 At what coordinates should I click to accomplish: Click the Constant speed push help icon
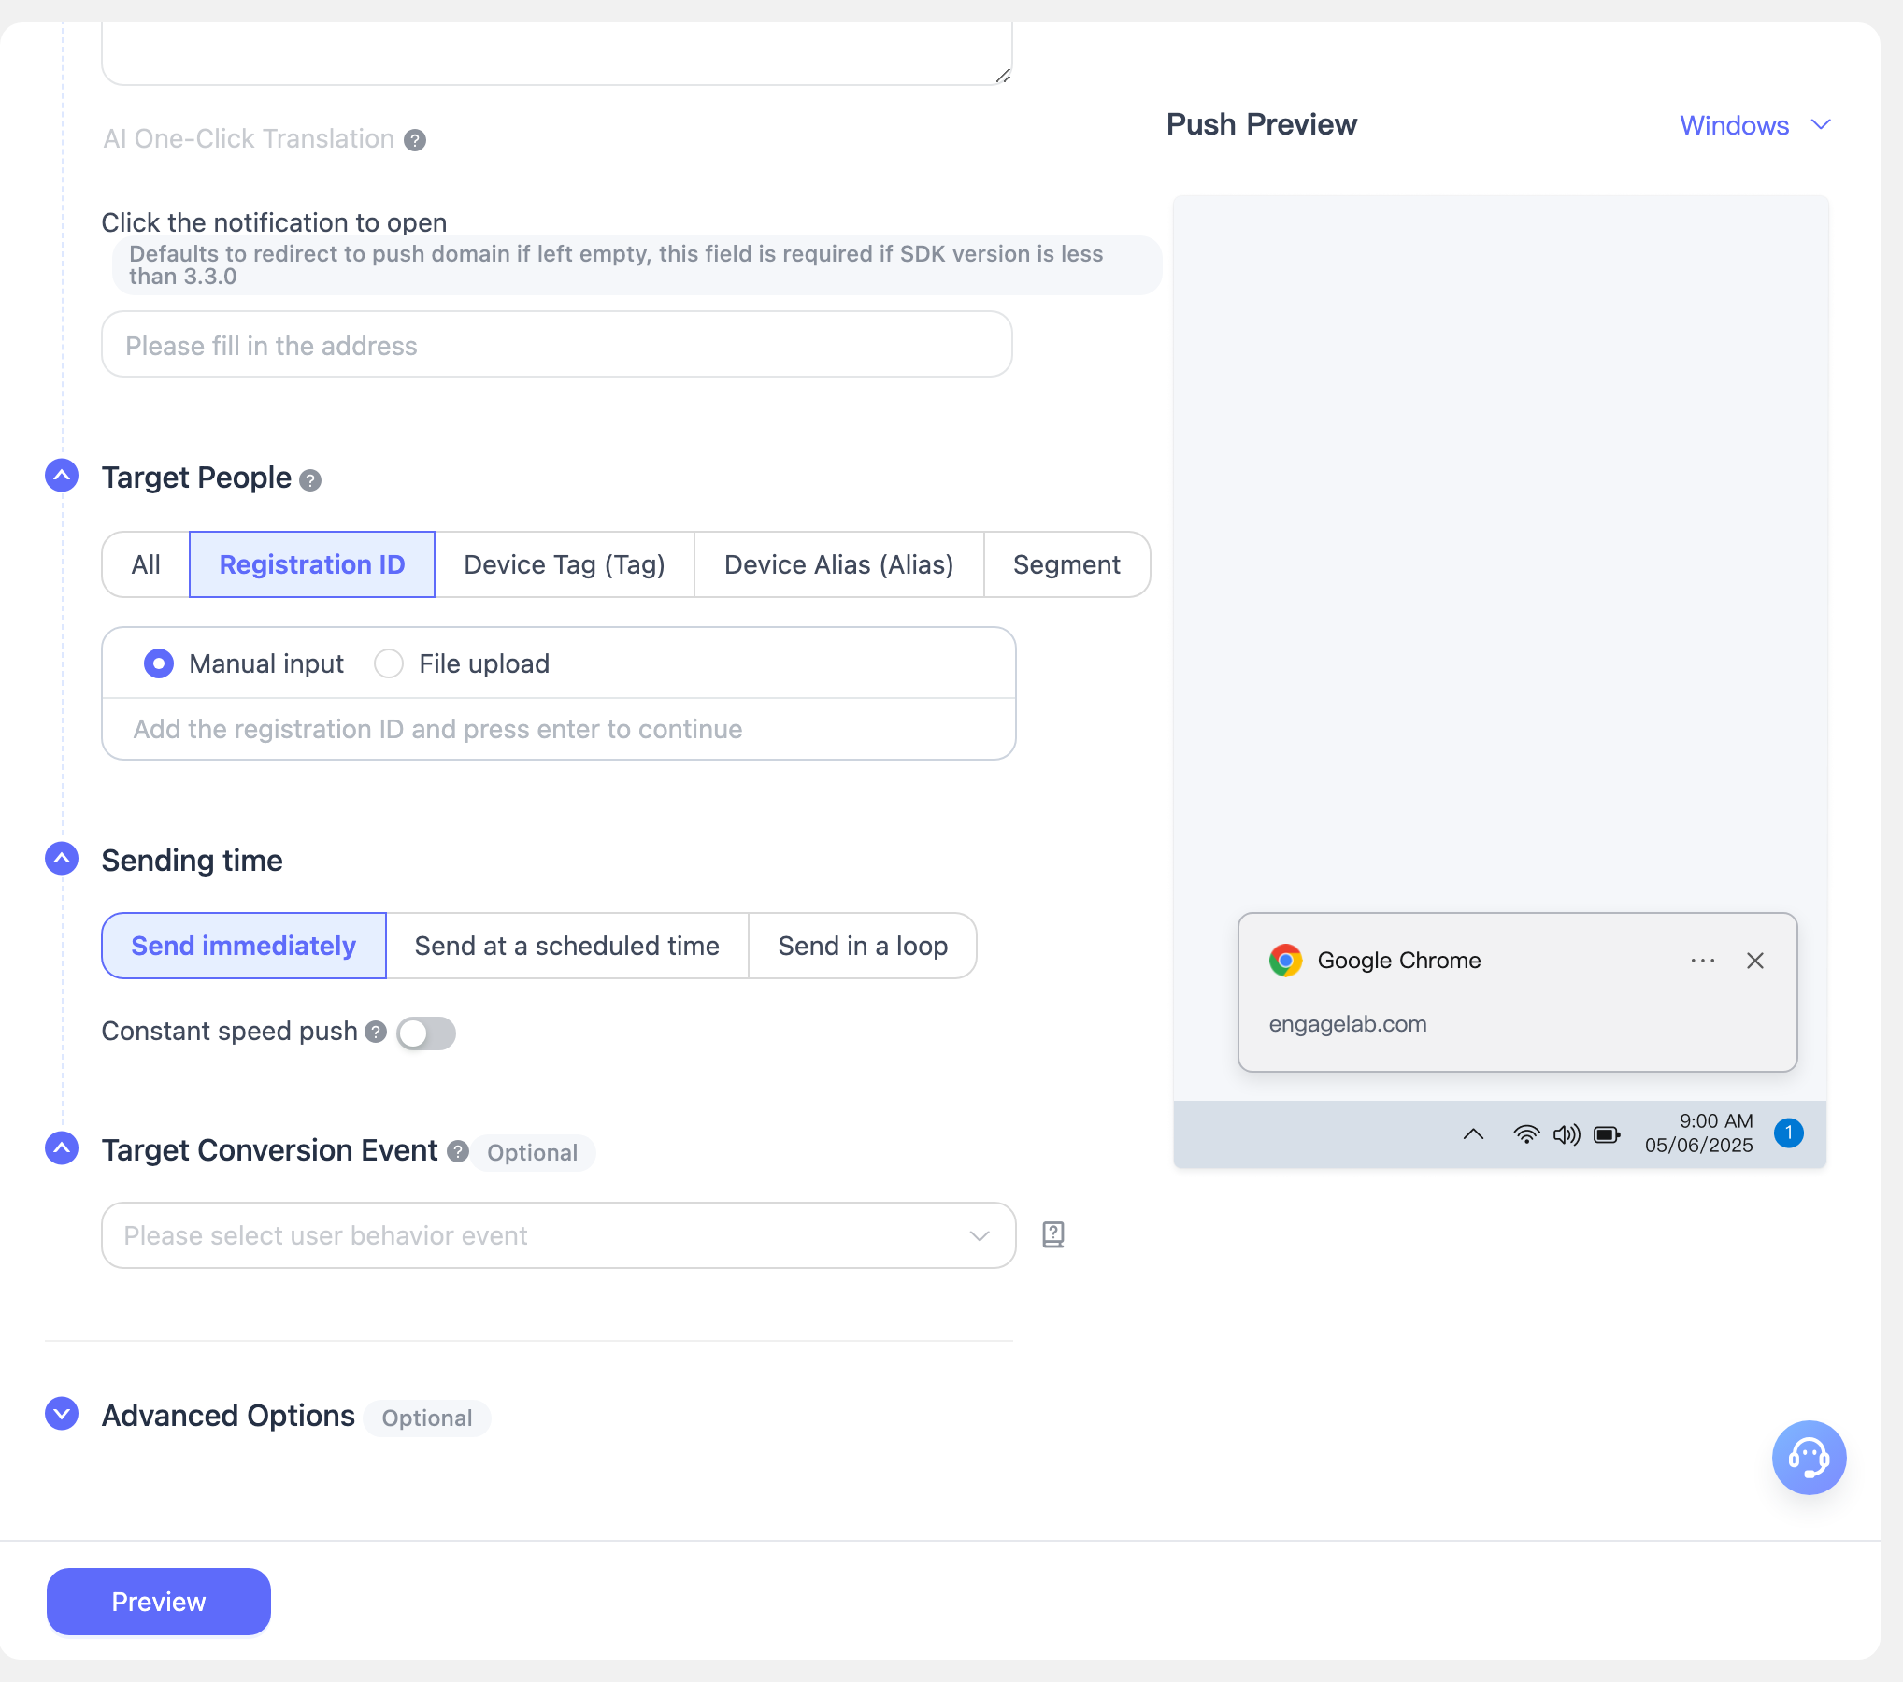376,1032
